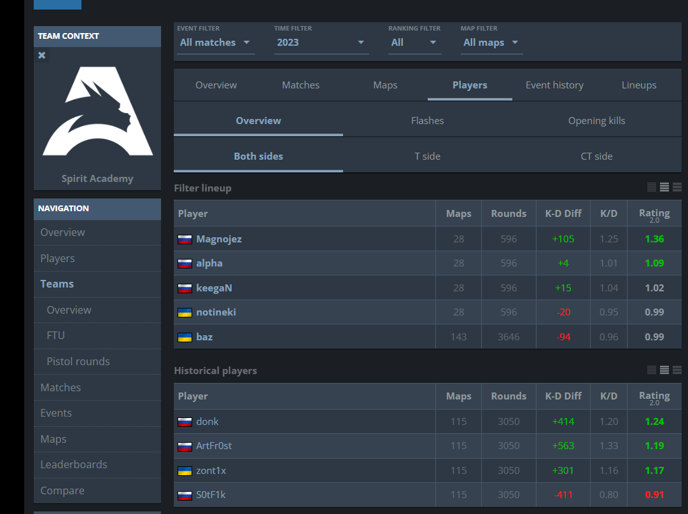
Task: Select wide density icon above Filter lineup table
Action: coord(677,187)
